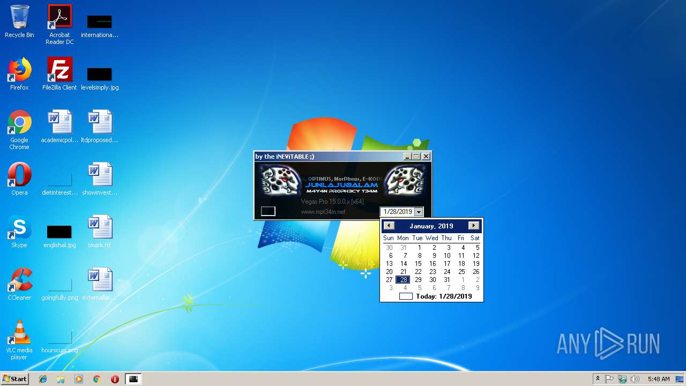Screen dimensions: 686x386
Task: Click the 1/28/2019 date field
Action: [x=398, y=212]
